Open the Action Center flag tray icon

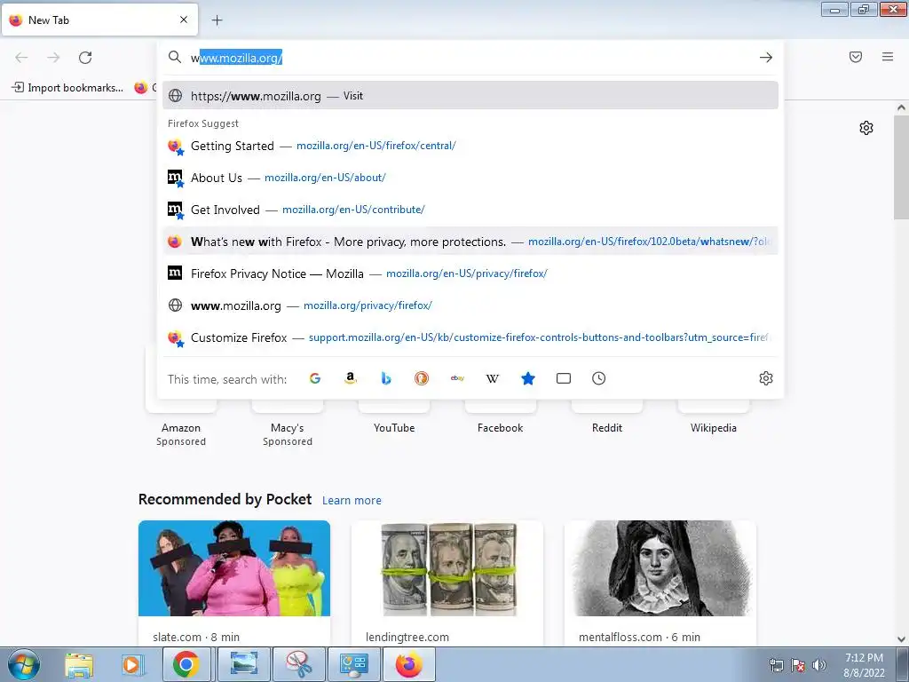[798, 665]
